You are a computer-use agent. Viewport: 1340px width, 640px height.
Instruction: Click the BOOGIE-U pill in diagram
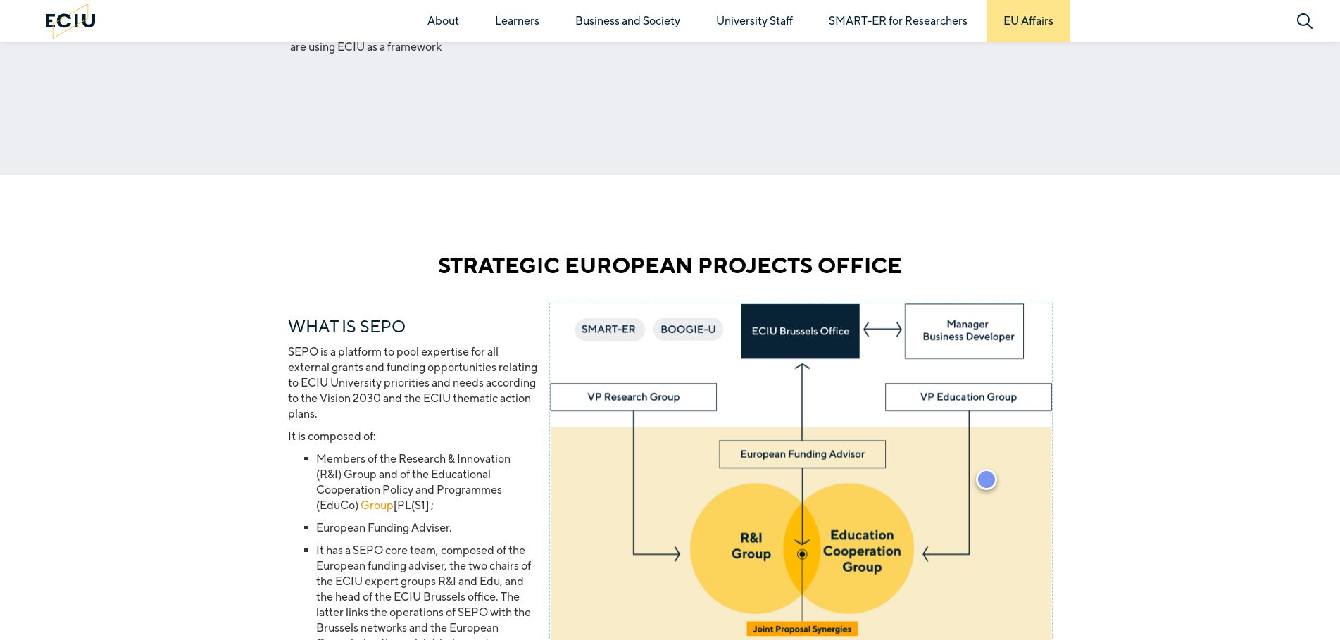point(688,330)
